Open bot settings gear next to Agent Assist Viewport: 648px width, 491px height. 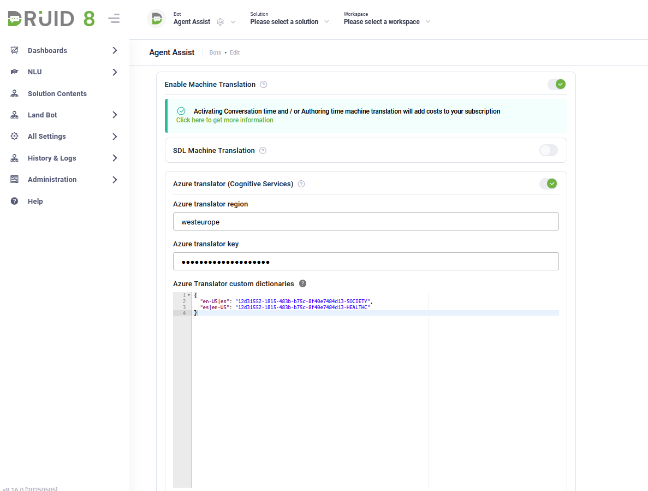click(220, 22)
